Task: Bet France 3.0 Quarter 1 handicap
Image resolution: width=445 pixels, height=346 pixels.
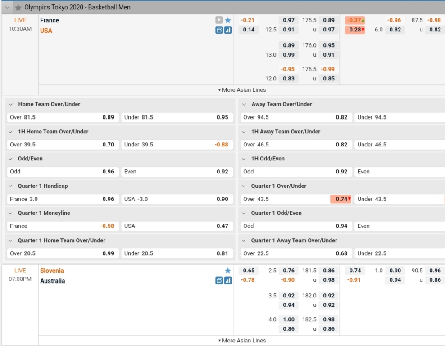Action: coord(63,199)
